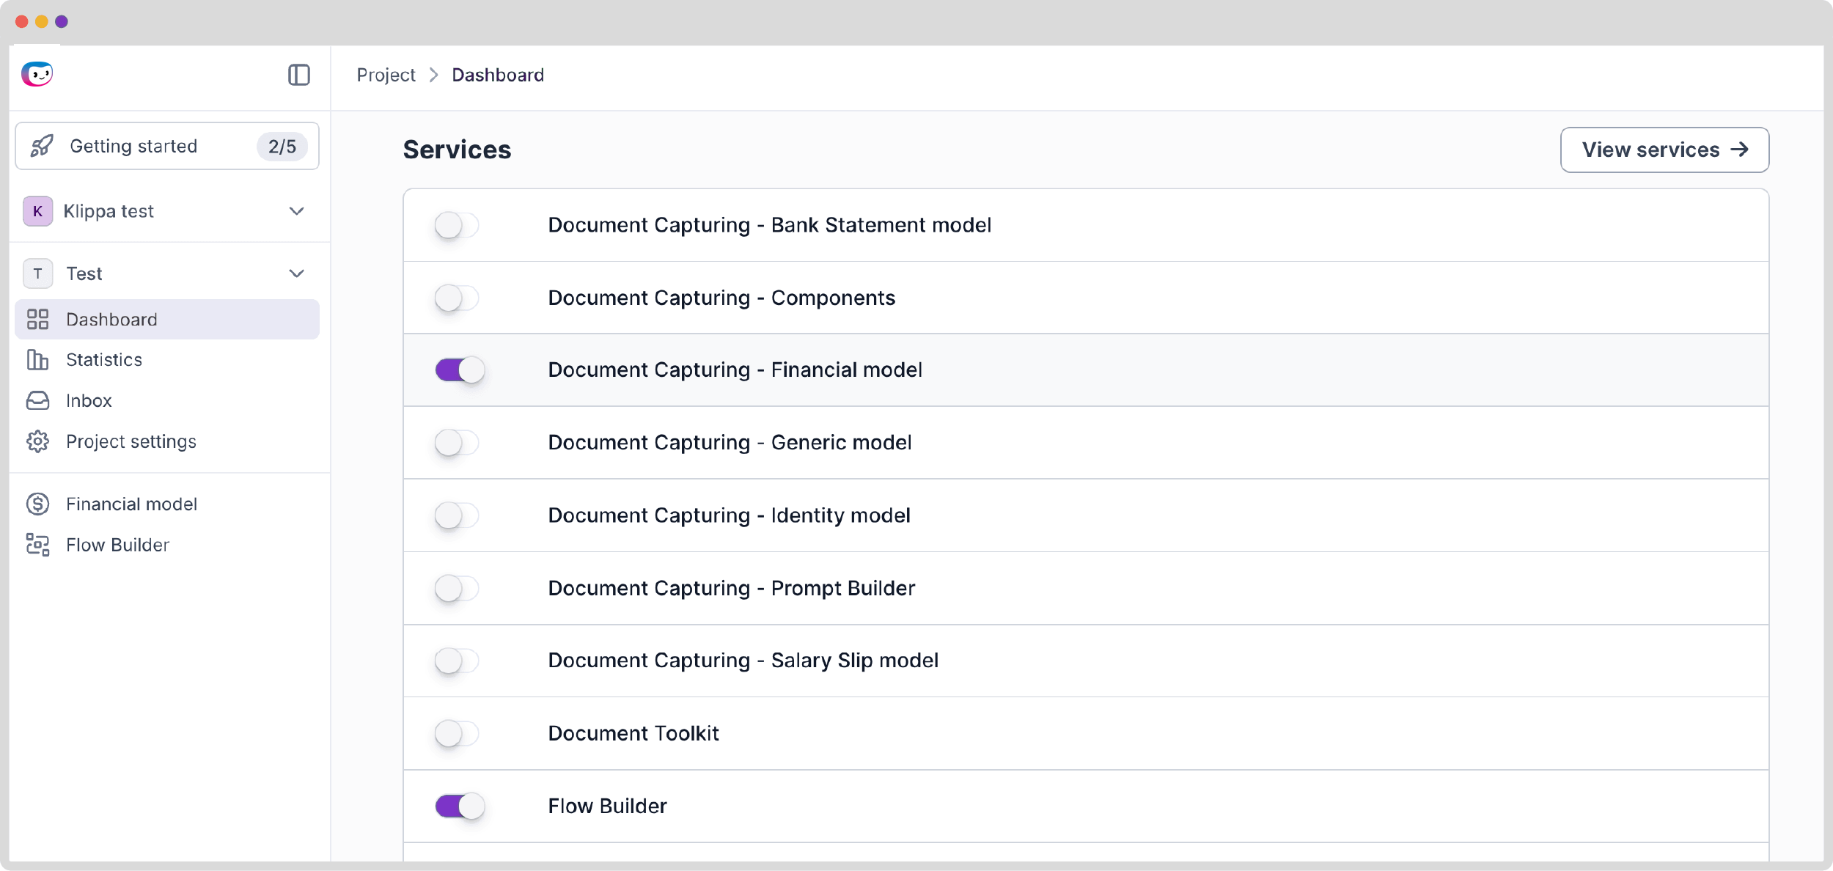Click 'Document Capturing - Salary Slip model' label
The image size is (1833, 871).
click(x=743, y=660)
